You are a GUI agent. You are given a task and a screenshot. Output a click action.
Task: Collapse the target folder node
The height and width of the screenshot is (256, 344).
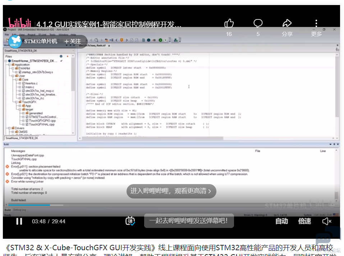click(x=20, y=109)
